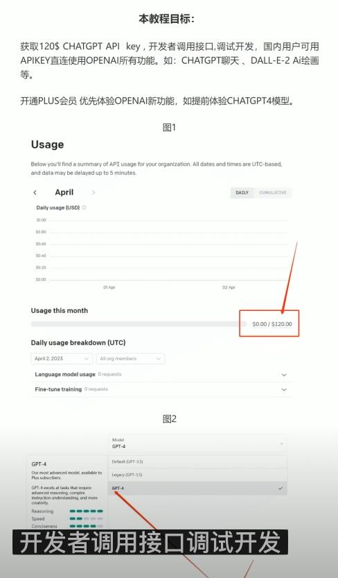Click the Usage this month progress bar

point(139,324)
